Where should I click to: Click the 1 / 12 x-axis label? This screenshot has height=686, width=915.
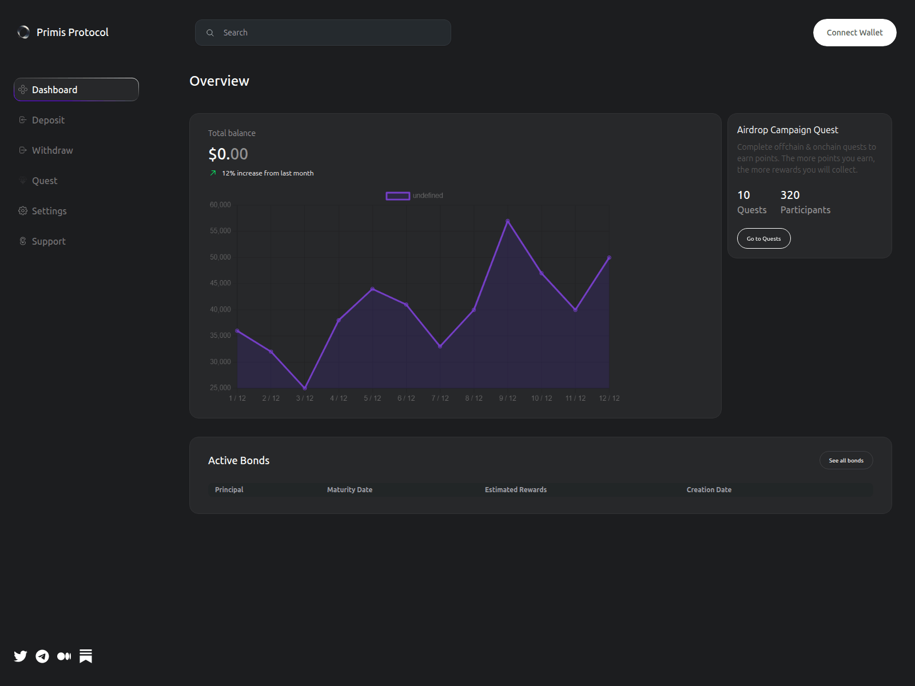[237, 398]
